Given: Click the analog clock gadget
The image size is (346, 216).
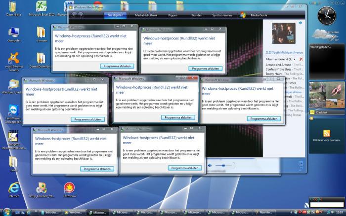Looking at the screenshot, I should 327,16.
